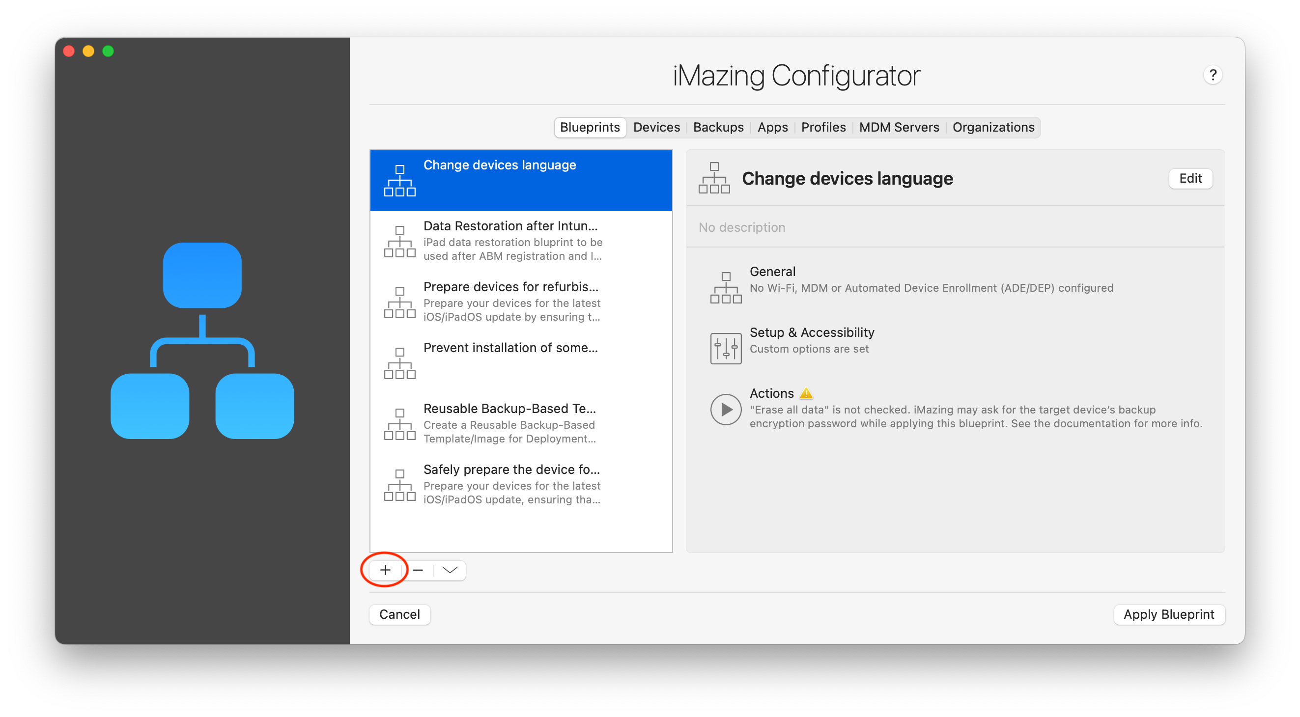Image resolution: width=1300 pixels, height=717 pixels.
Task: Click the yellow minimize window button
Action: coord(88,52)
